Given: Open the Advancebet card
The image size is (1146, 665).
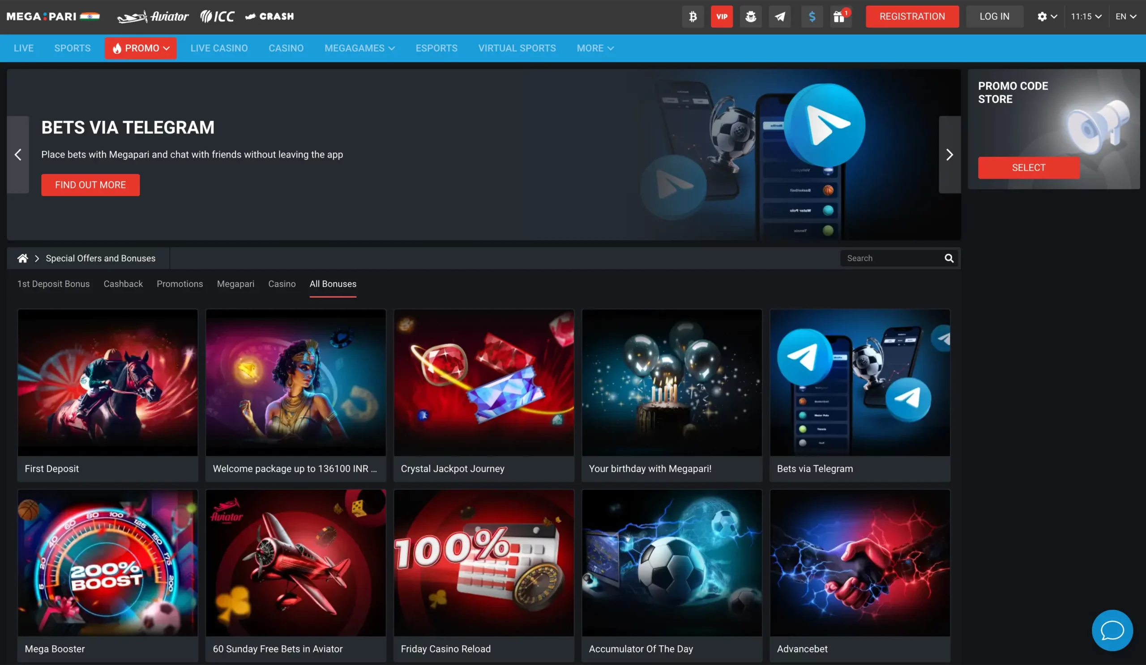Looking at the screenshot, I should [859, 575].
